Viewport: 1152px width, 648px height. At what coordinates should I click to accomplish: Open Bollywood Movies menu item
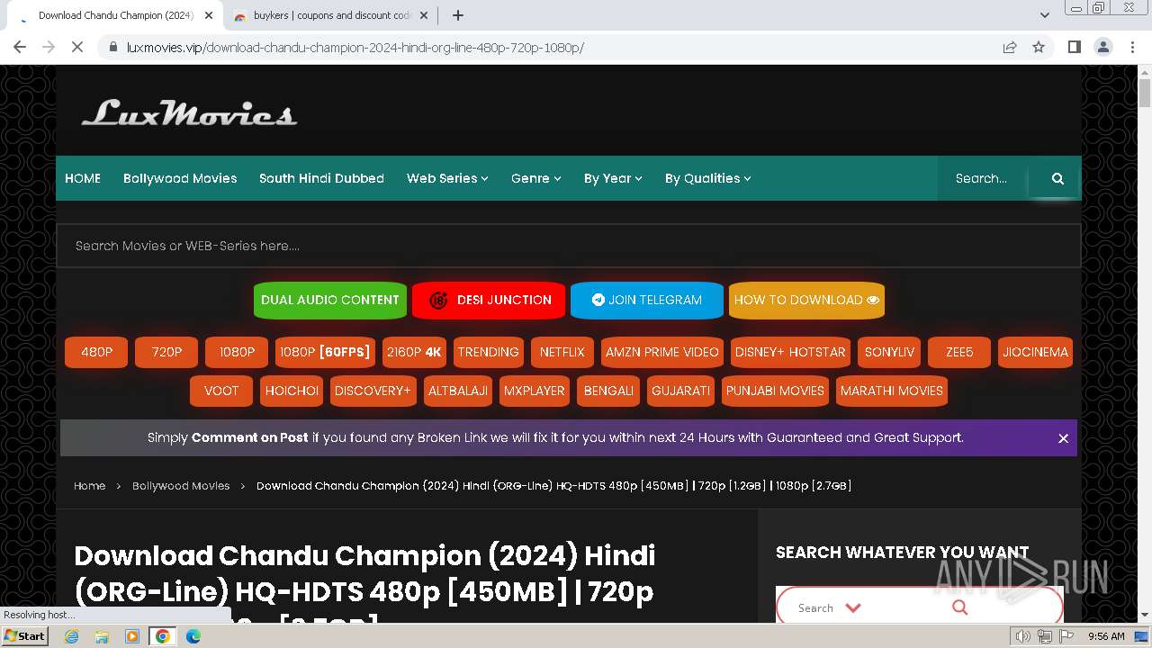click(x=180, y=178)
